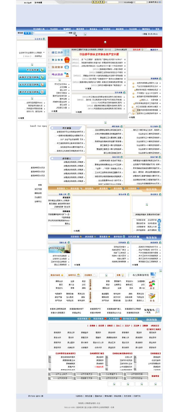Click 更多>> under 招商项目 list
Screen dimensions: 179x412
[x=78, y=265]
